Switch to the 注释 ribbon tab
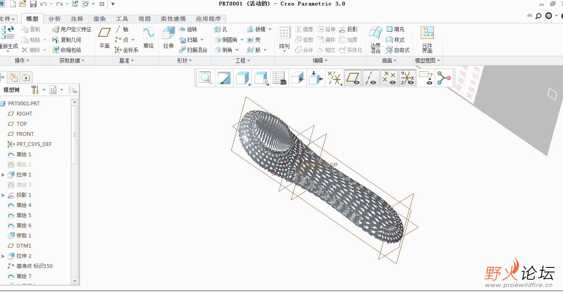The height and width of the screenshot is (292, 563). [77, 19]
